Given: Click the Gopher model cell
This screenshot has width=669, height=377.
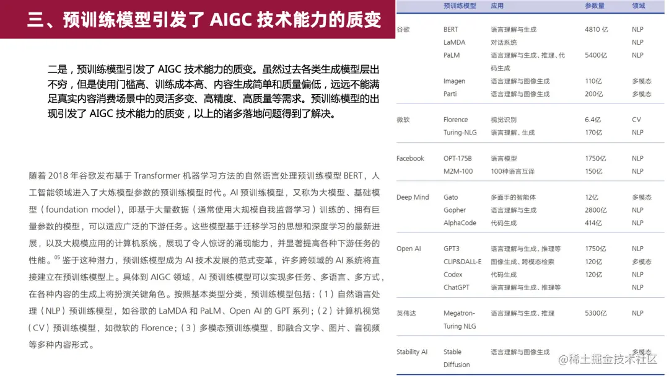Looking at the screenshot, I should click(455, 210).
